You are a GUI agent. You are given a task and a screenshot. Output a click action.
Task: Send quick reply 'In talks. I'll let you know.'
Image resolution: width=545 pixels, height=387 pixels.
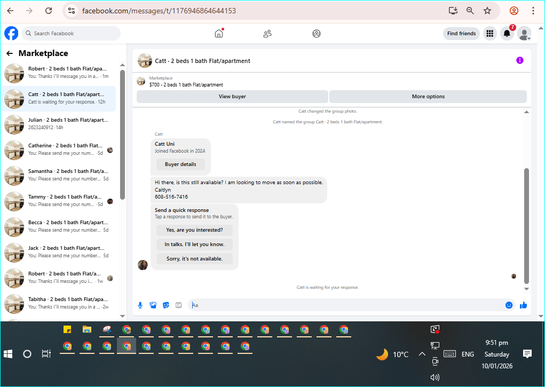pyautogui.click(x=194, y=244)
